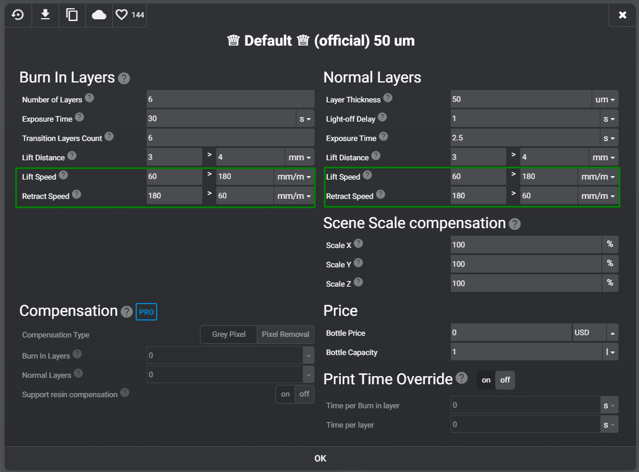The height and width of the screenshot is (472, 639).
Task: Close the profile settings dialog
Action: click(623, 15)
